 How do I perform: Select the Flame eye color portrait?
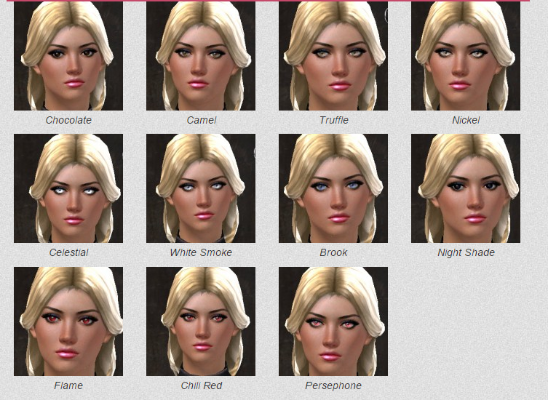click(x=68, y=321)
